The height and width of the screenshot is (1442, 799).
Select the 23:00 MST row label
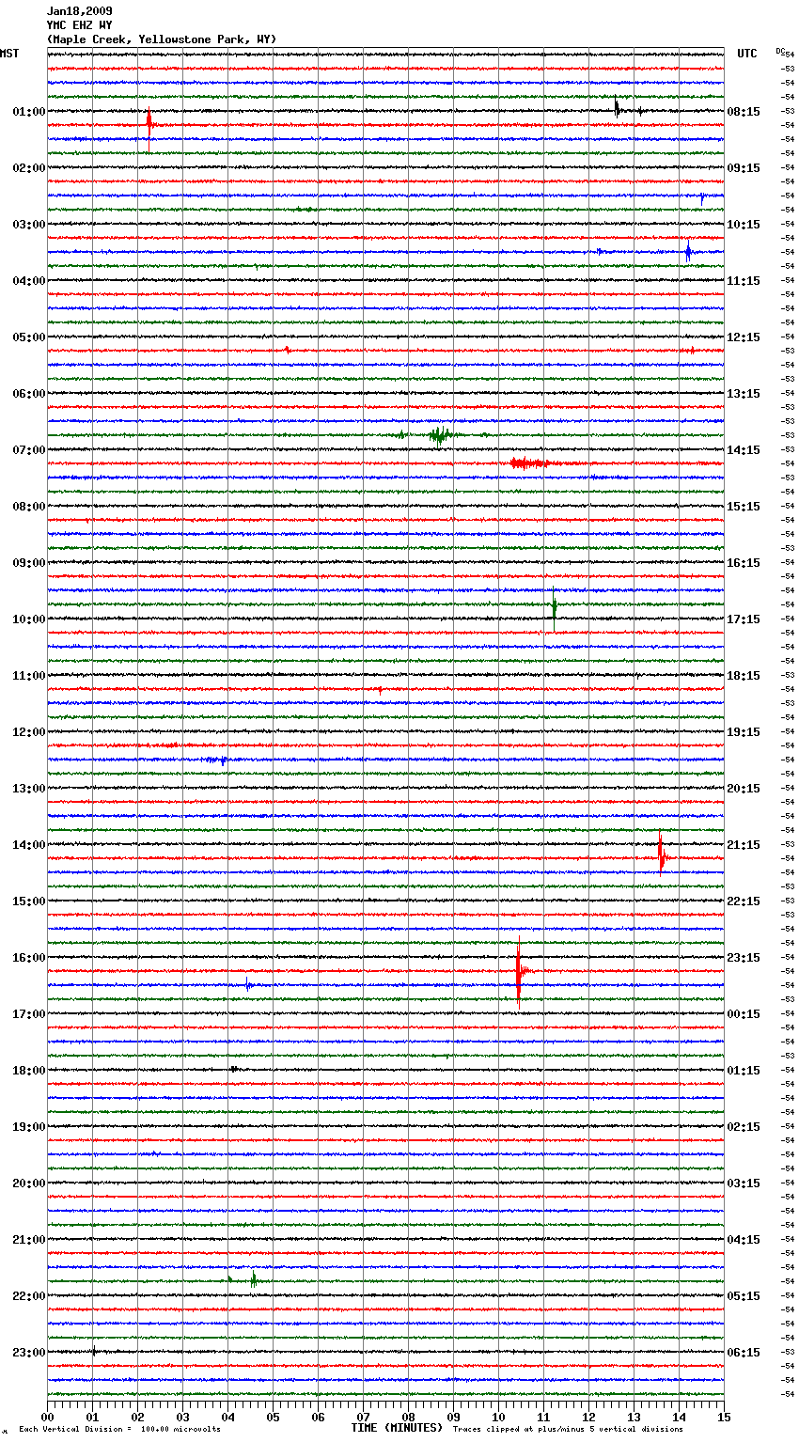[x=28, y=1353]
